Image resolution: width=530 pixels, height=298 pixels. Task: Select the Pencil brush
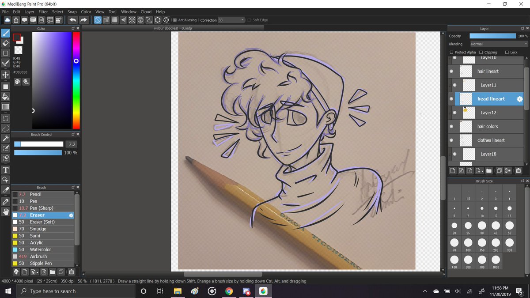click(43, 194)
